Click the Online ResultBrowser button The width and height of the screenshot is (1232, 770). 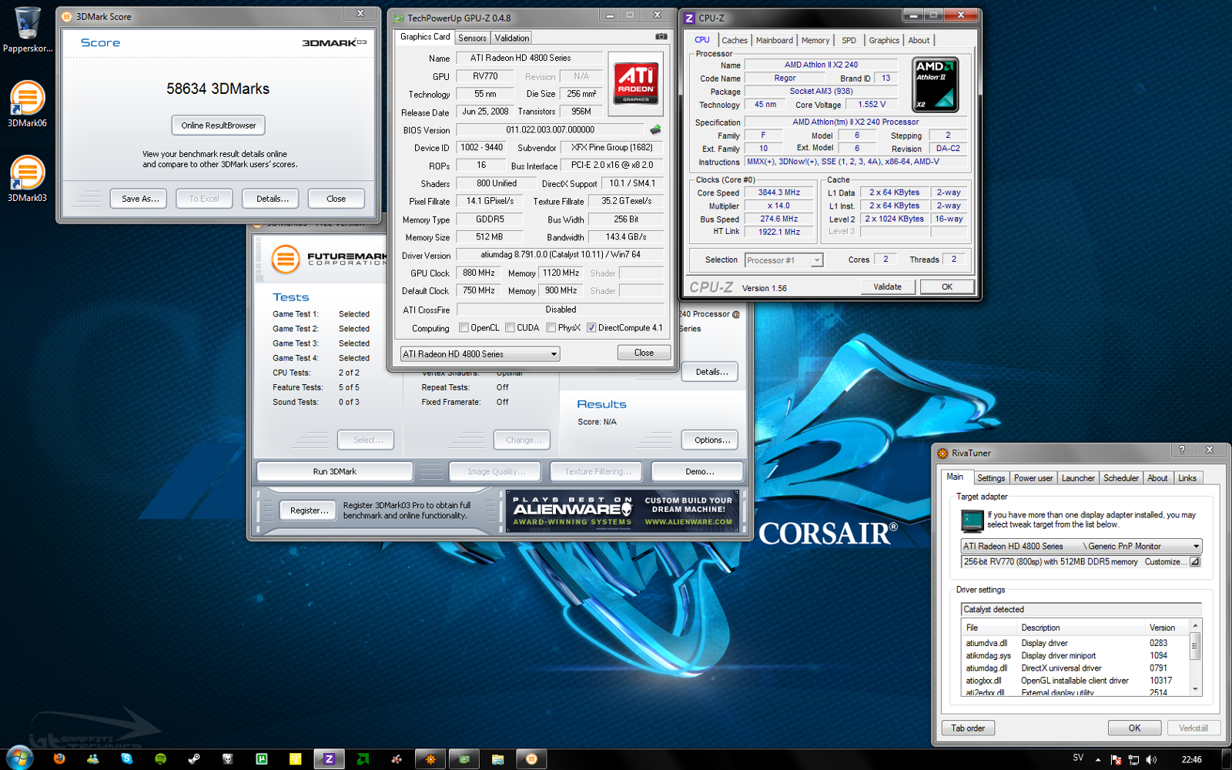(219, 126)
